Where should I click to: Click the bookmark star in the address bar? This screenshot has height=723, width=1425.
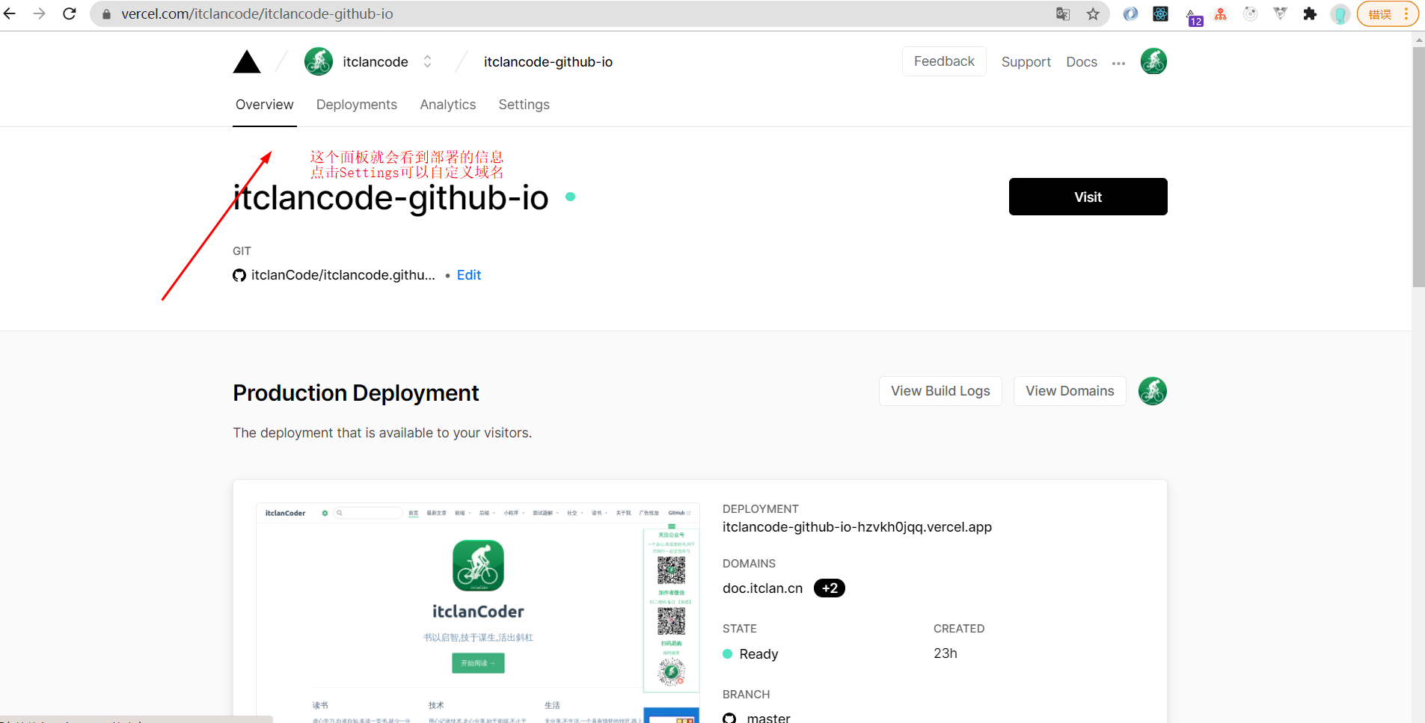pyautogui.click(x=1094, y=13)
